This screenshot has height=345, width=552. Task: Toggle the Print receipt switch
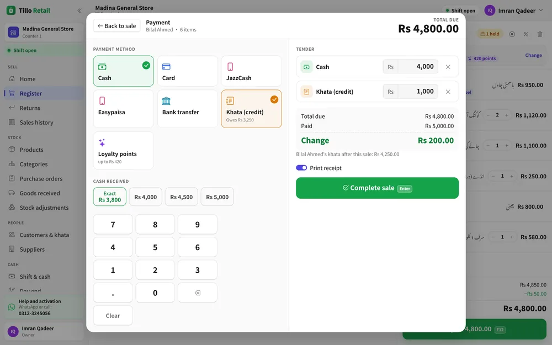[301, 168]
